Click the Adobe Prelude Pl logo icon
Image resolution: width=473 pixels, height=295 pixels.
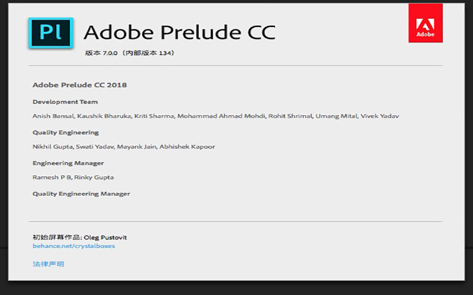click(x=51, y=33)
